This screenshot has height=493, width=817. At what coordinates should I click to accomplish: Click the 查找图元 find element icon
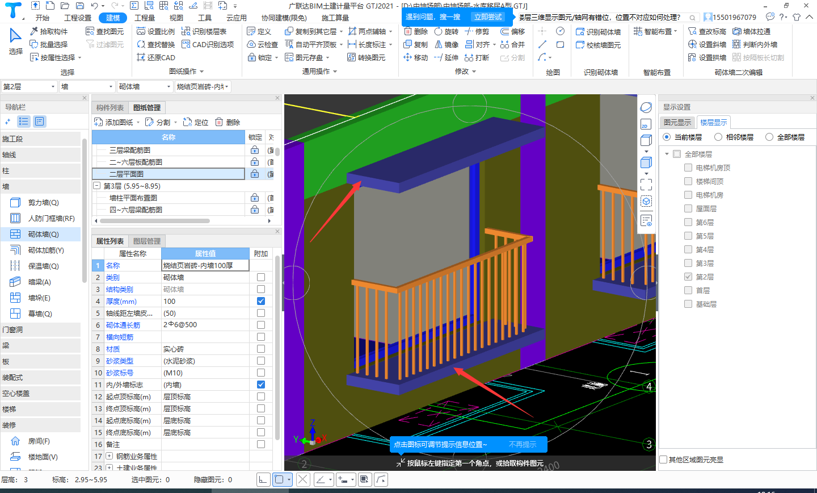point(90,31)
